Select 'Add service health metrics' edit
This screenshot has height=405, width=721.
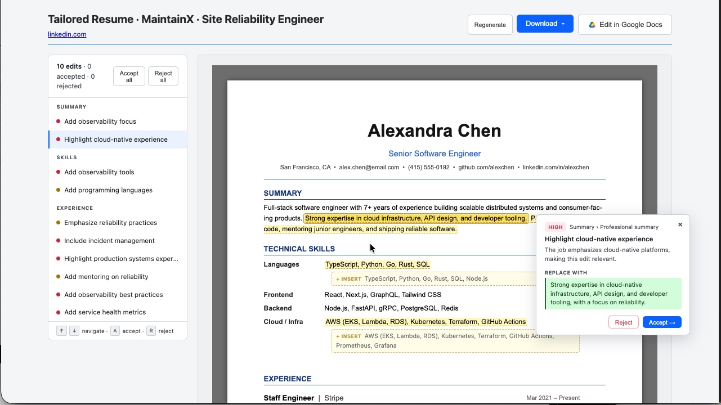[x=118, y=312]
